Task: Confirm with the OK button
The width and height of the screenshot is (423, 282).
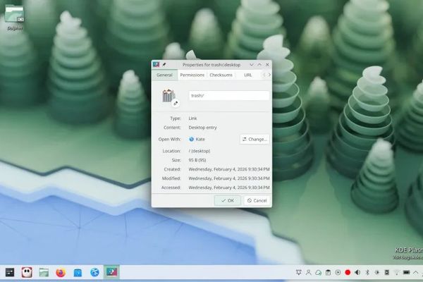Action: 228,200
